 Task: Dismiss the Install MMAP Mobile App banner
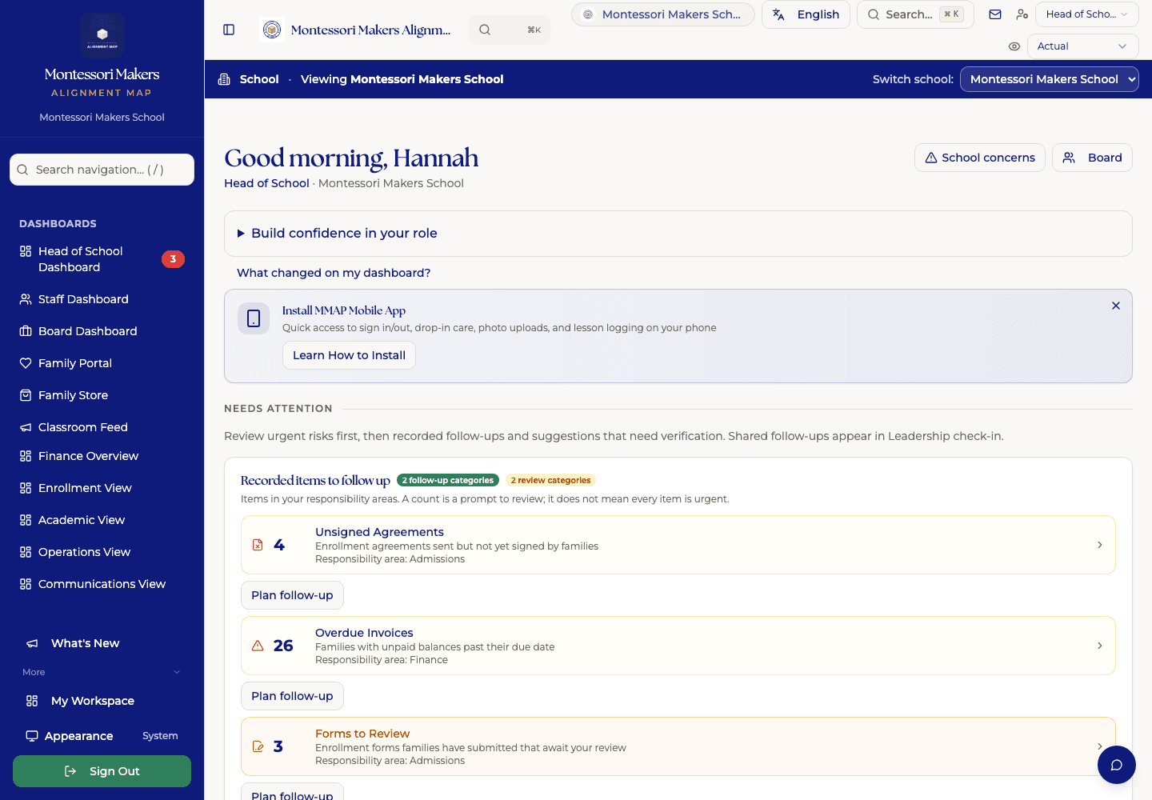click(1116, 306)
